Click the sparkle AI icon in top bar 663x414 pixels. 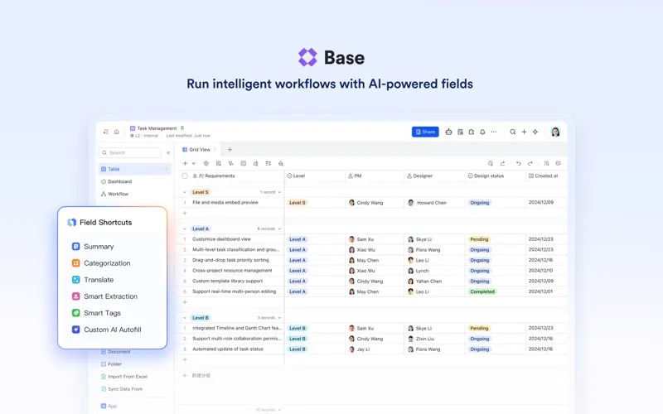coord(535,132)
